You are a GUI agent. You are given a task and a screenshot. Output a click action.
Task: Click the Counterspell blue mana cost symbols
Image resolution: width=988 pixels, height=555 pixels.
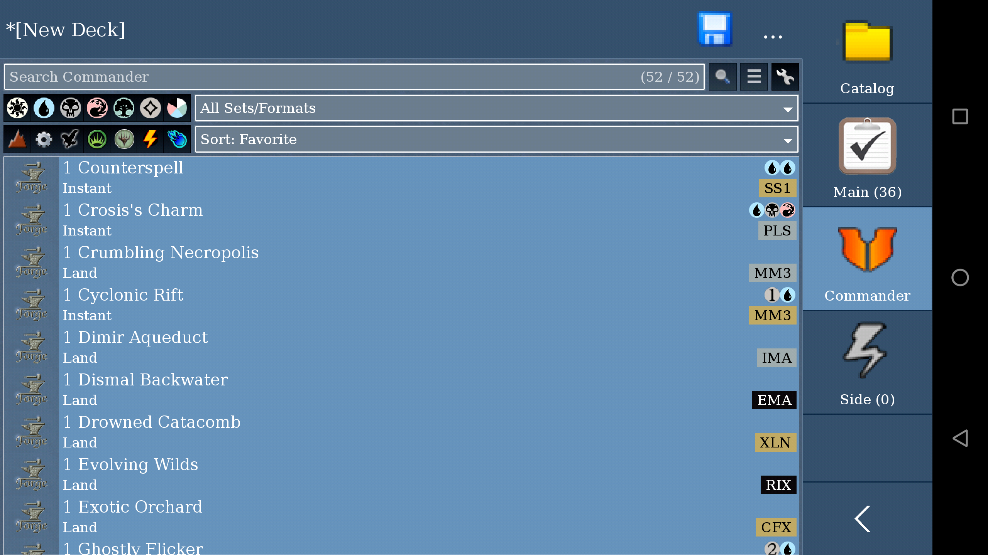click(780, 168)
